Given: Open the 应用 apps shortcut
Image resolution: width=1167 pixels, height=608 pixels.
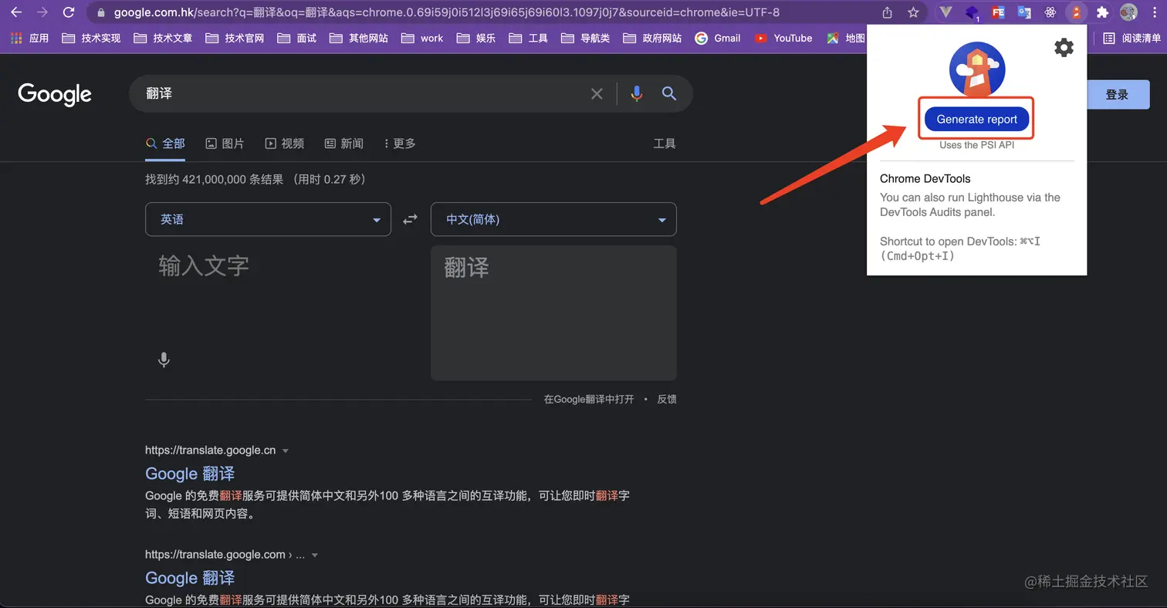Looking at the screenshot, I should [x=29, y=38].
